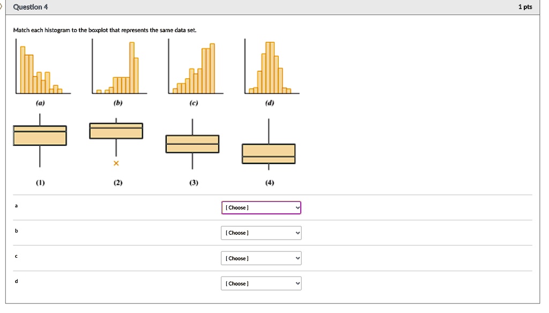This screenshot has width=549, height=313.
Task: Expand the Choose dropdown for row d
Action: [261, 284]
